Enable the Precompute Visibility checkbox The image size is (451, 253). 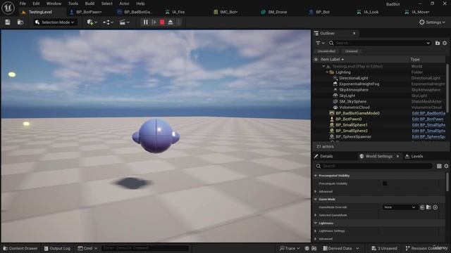pos(385,183)
